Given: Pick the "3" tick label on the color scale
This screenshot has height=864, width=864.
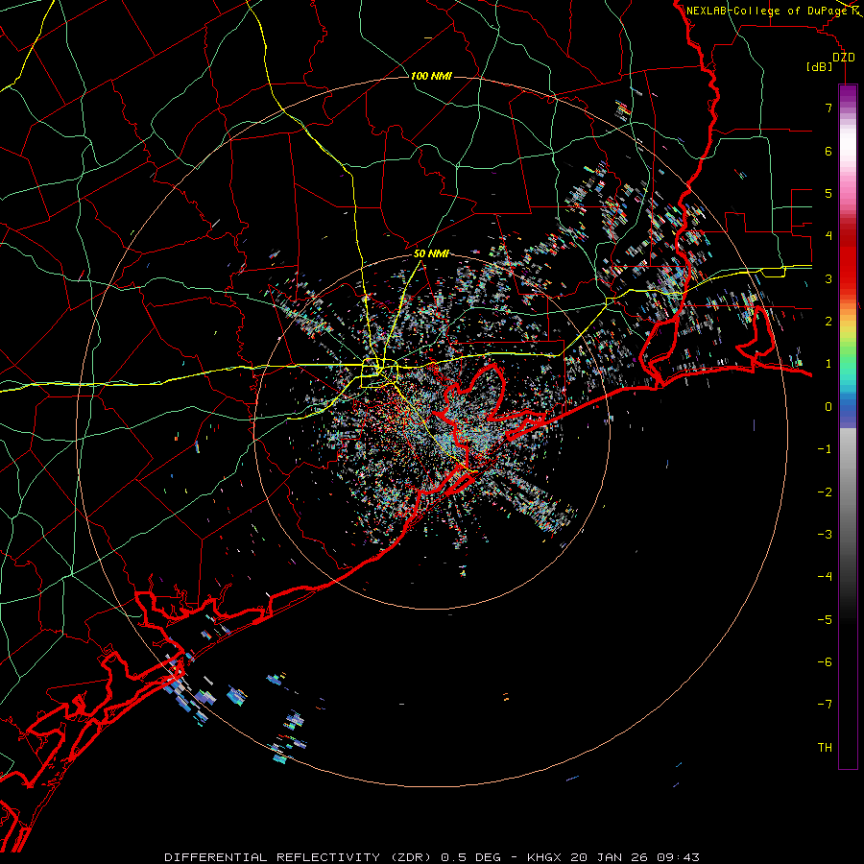Looking at the screenshot, I should (x=828, y=278).
